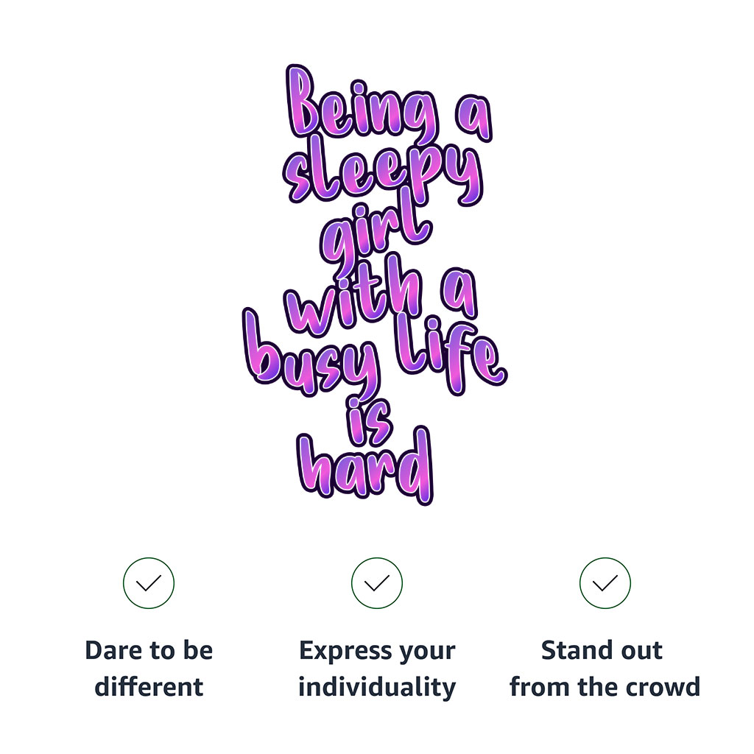Select the "Dare to be" text line
This screenshot has width=754, height=754.
[149, 651]
